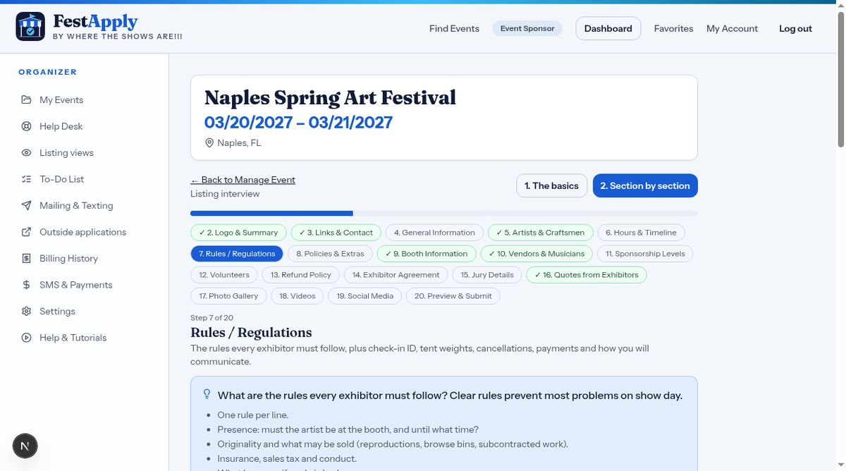This screenshot has width=846, height=471.
Task: Click the location pin icon beside Naples, FL
Action: [209, 143]
